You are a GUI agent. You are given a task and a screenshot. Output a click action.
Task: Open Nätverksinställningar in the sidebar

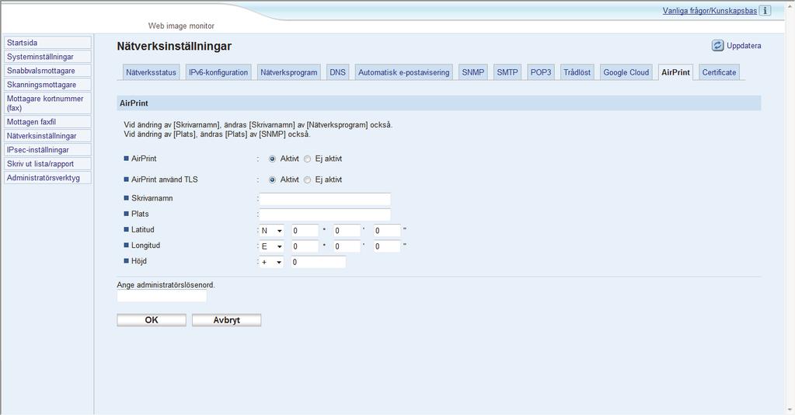pyautogui.click(x=47, y=136)
